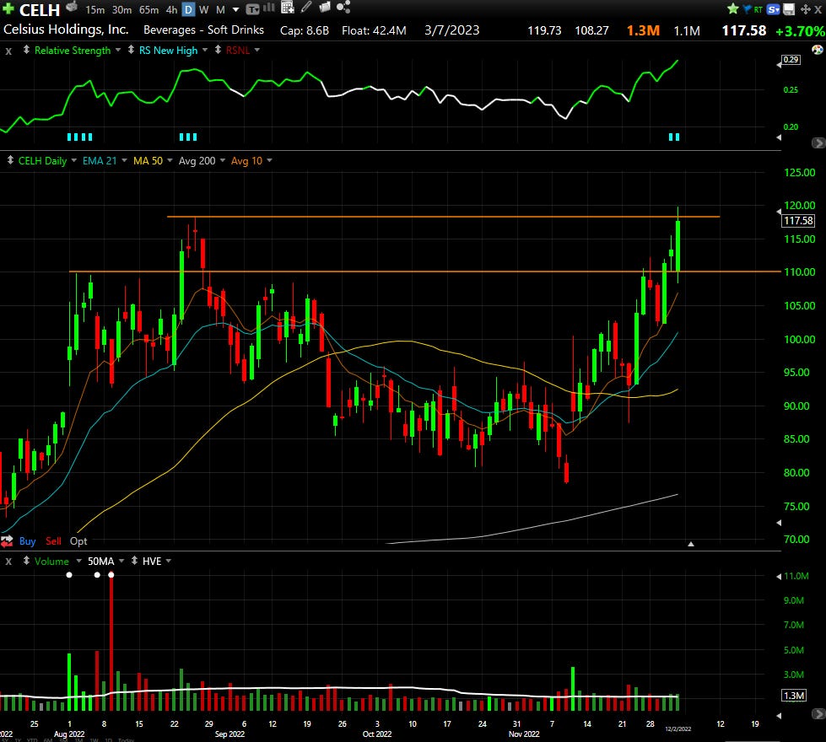Screen dimensions: 826x742
Task: Open HVE indicator dropdown
Action: coord(169,561)
